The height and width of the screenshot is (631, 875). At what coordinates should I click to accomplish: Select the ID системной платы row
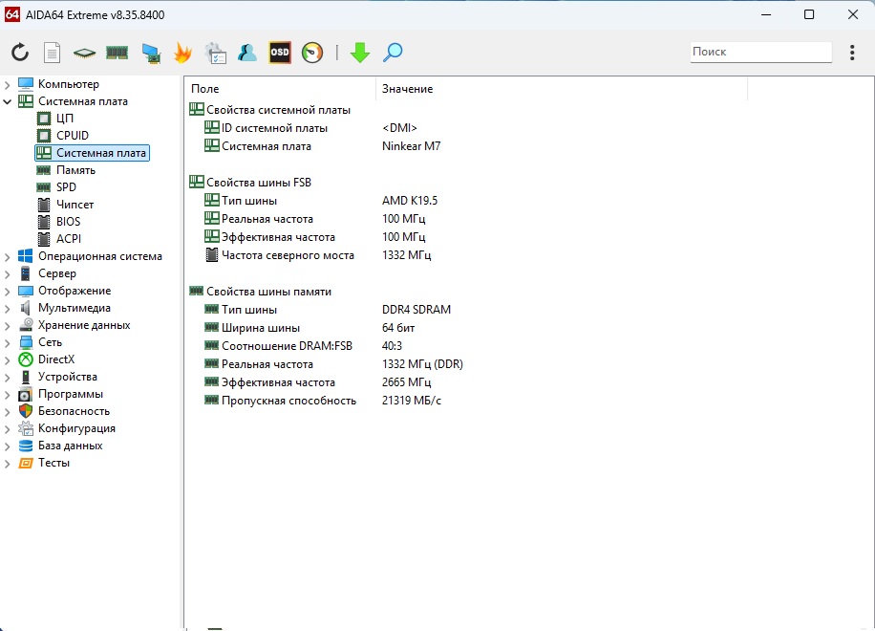point(266,128)
